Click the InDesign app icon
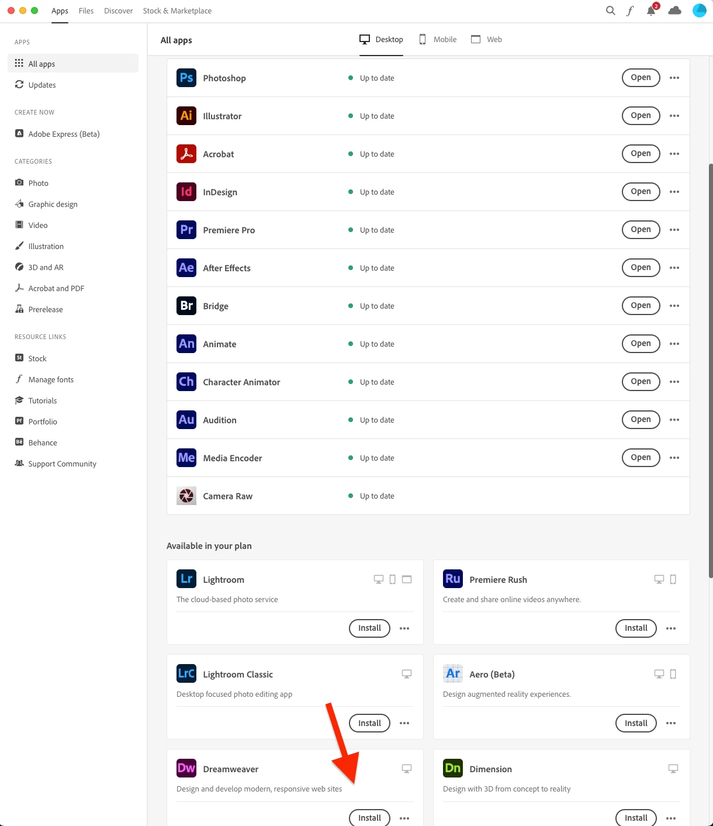 click(x=186, y=192)
